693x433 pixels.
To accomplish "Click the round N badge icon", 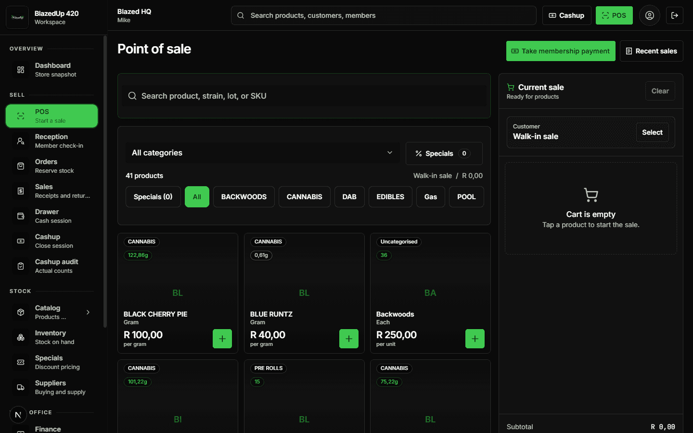I will coord(18,414).
